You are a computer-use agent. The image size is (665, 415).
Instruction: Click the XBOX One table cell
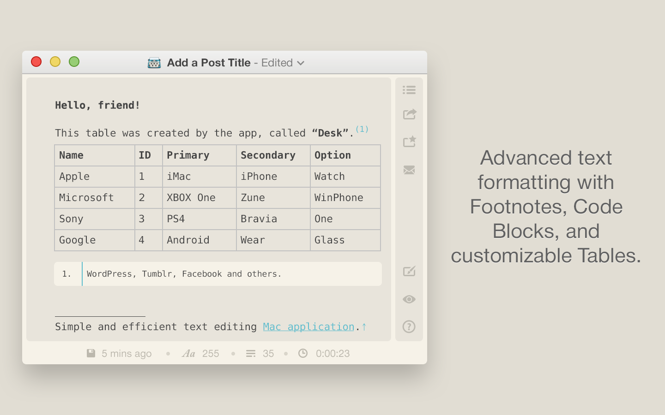(199, 198)
